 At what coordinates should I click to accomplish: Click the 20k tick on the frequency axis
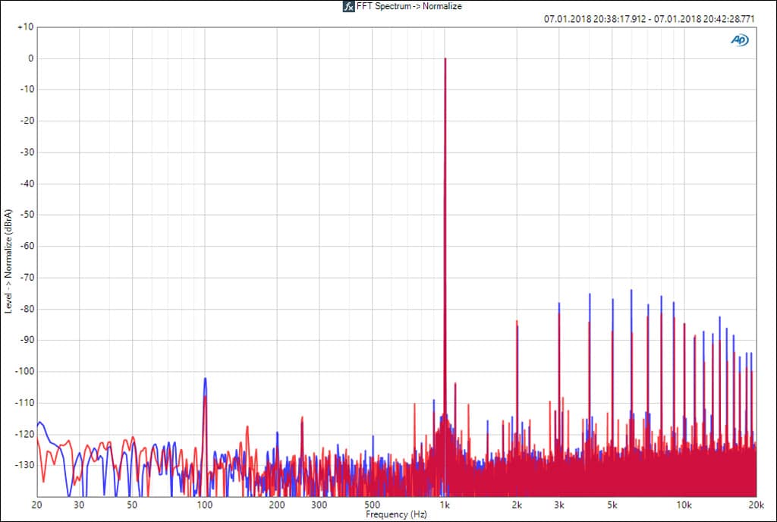point(755,505)
